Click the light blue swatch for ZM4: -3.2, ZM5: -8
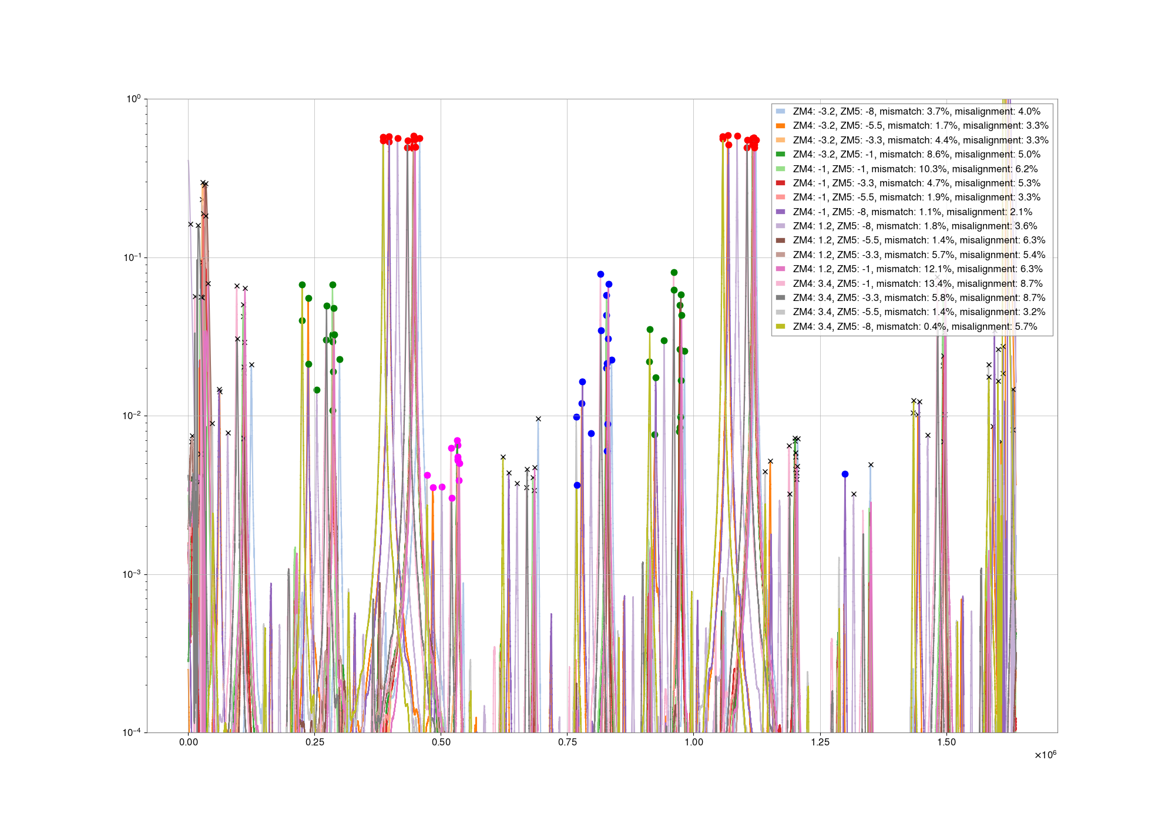Image resolution: width=1175 pixels, height=823 pixels. [780, 111]
